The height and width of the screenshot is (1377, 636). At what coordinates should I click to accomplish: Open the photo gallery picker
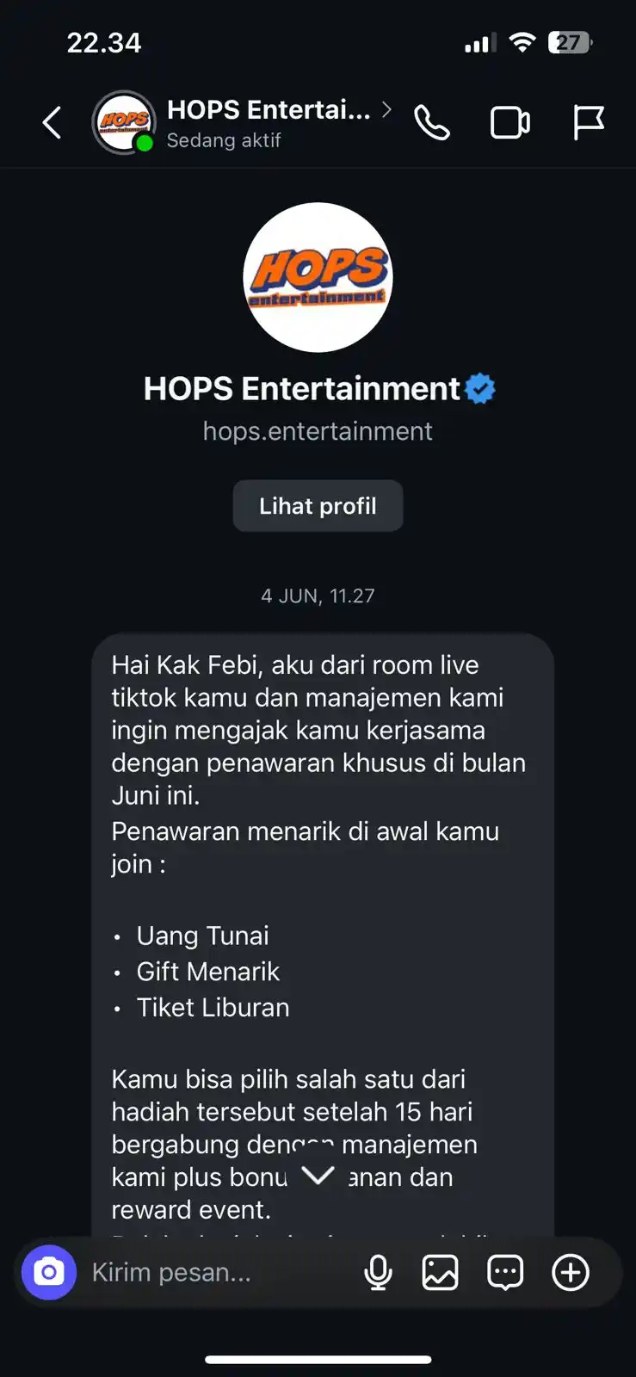440,1272
